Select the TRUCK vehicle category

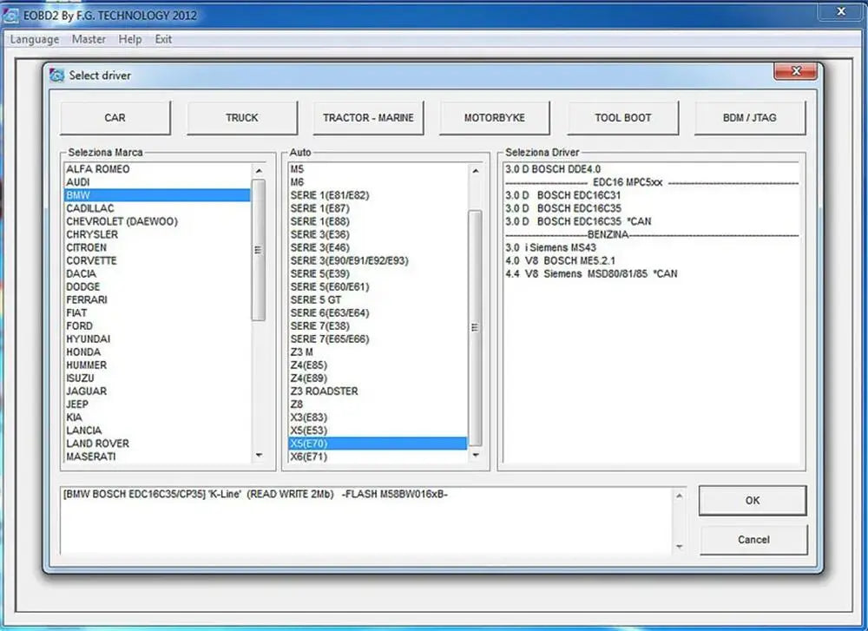pos(241,117)
